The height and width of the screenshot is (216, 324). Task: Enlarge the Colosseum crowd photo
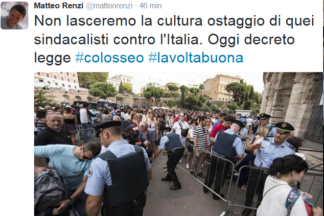click(x=178, y=144)
